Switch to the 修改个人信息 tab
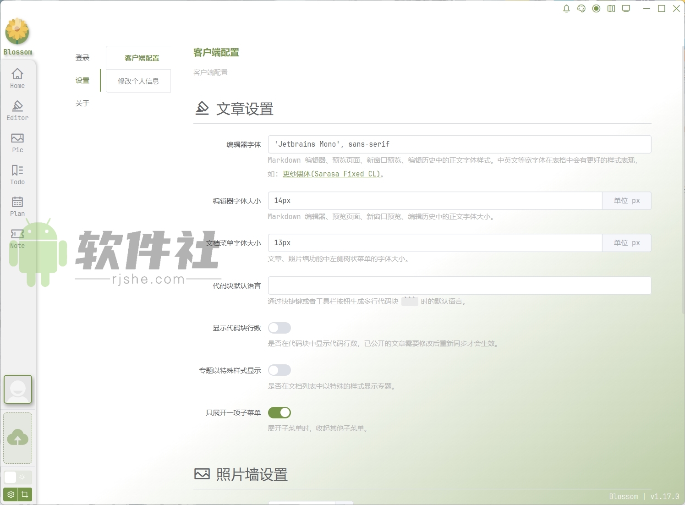 138,81
